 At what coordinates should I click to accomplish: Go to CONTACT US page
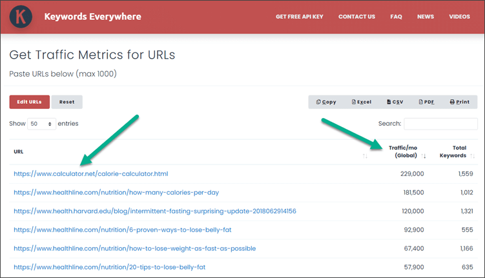point(356,17)
